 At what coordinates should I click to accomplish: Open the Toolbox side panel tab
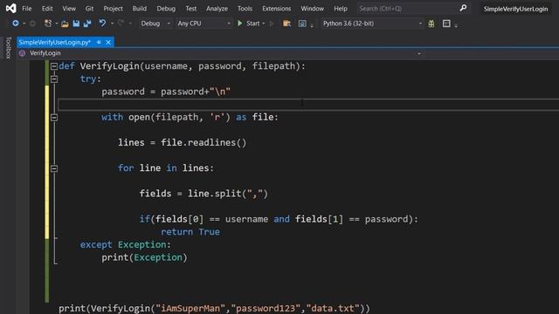8,47
